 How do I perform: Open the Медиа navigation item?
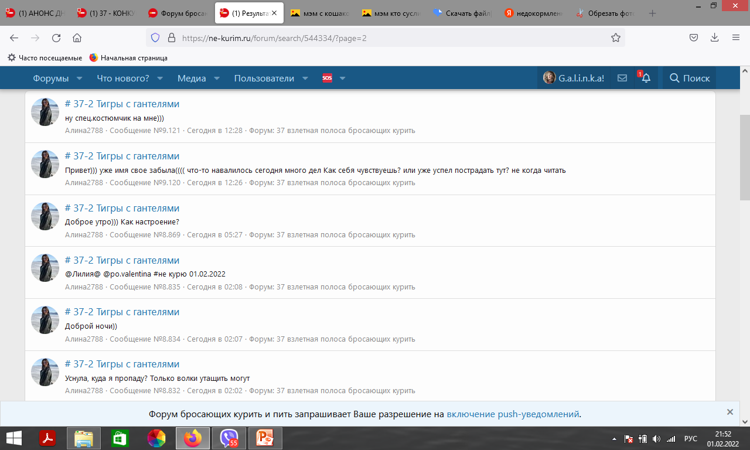192,78
